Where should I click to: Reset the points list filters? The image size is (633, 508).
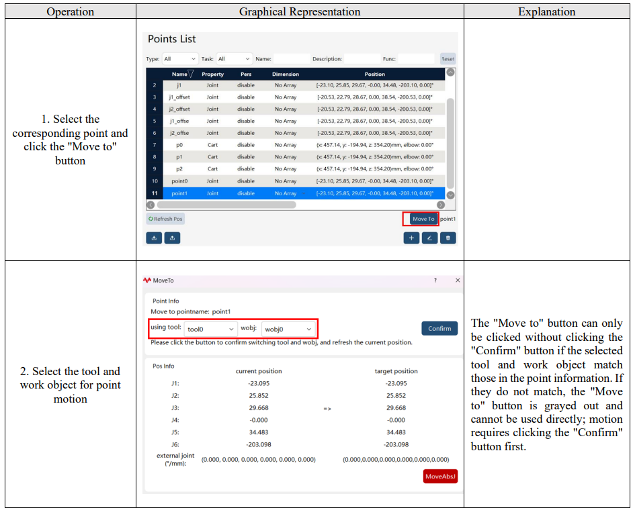tap(448, 59)
